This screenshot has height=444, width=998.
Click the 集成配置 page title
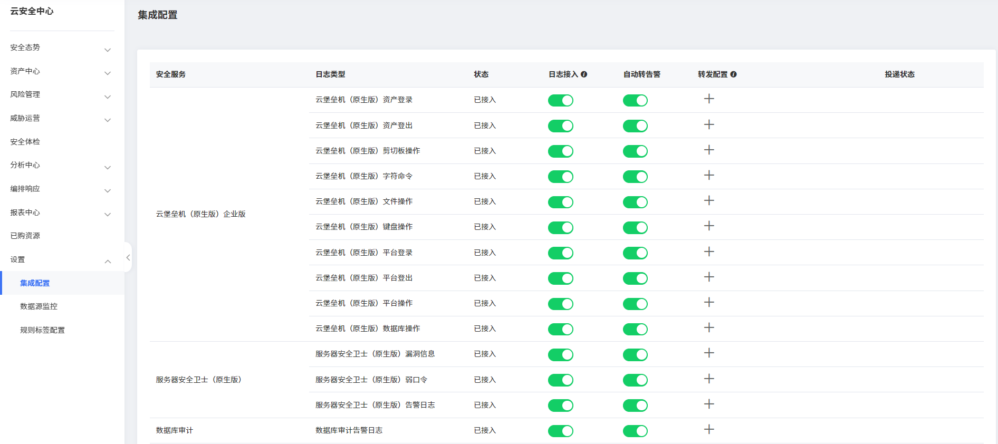pyautogui.click(x=157, y=15)
